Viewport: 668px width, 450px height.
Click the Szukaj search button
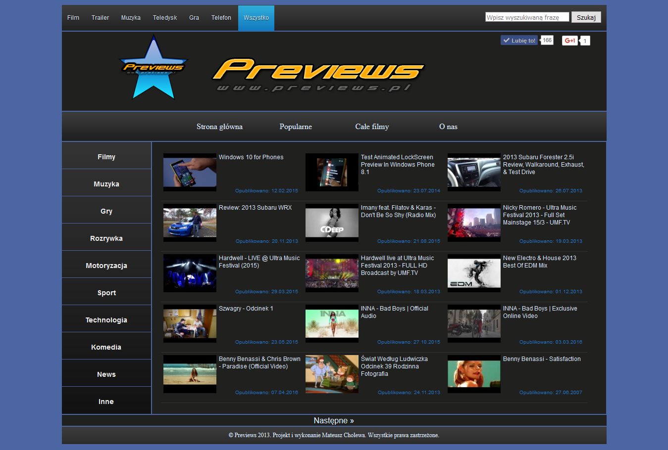(586, 17)
